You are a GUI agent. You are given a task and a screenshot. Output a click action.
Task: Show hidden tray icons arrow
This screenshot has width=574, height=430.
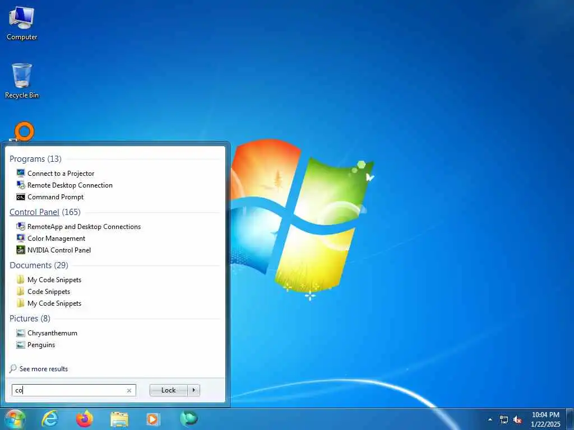pyautogui.click(x=490, y=420)
